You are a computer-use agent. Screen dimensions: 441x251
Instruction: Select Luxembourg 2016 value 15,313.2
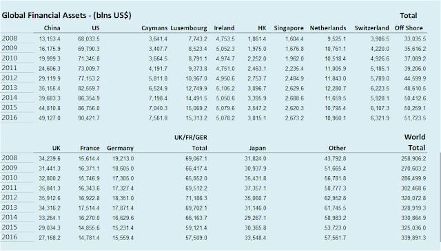coord(196,118)
